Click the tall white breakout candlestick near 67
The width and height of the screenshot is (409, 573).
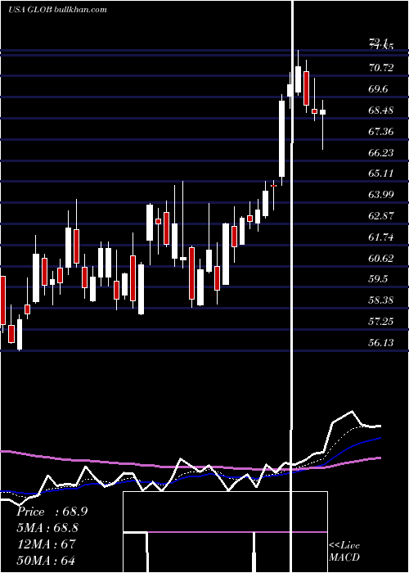coord(281,139)
